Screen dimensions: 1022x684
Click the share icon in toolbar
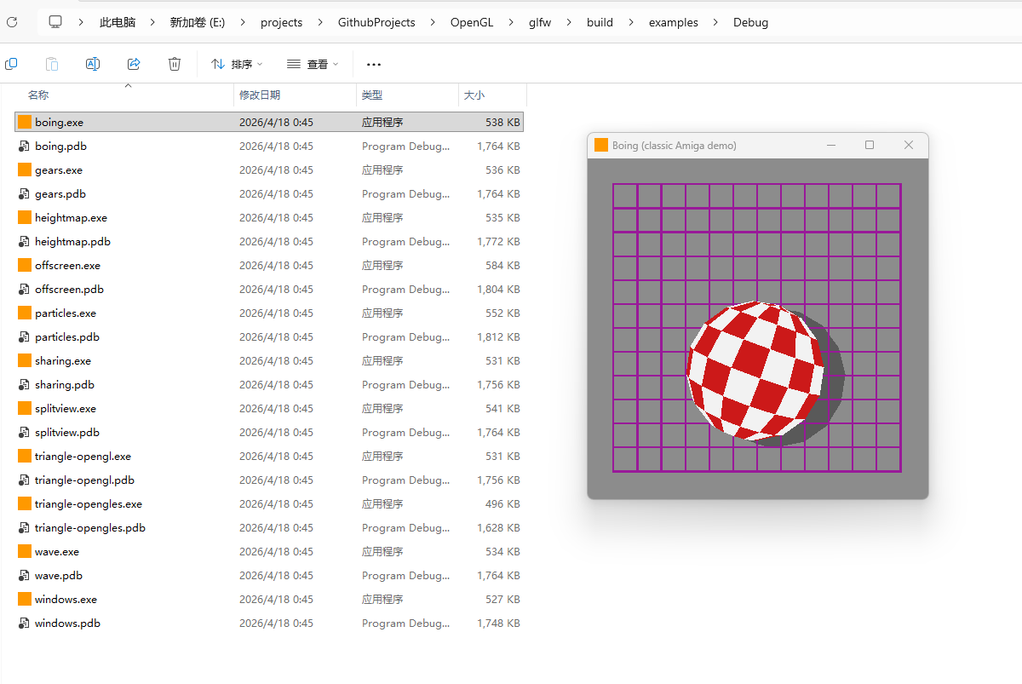tap(134, 64)
